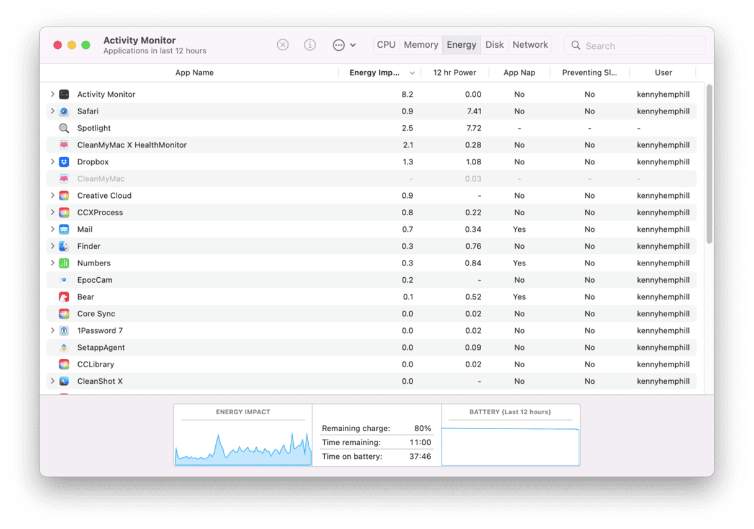Click Mail's Yes App Nap value
Viewport: 754px width, 529px height.
click(x=519, y=229)
